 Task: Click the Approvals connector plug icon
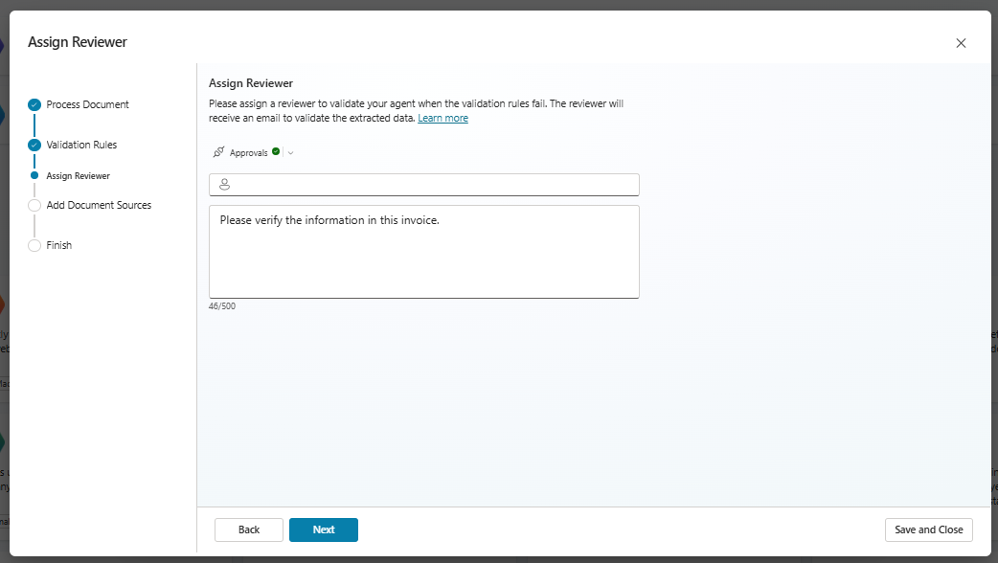(218, 152)
